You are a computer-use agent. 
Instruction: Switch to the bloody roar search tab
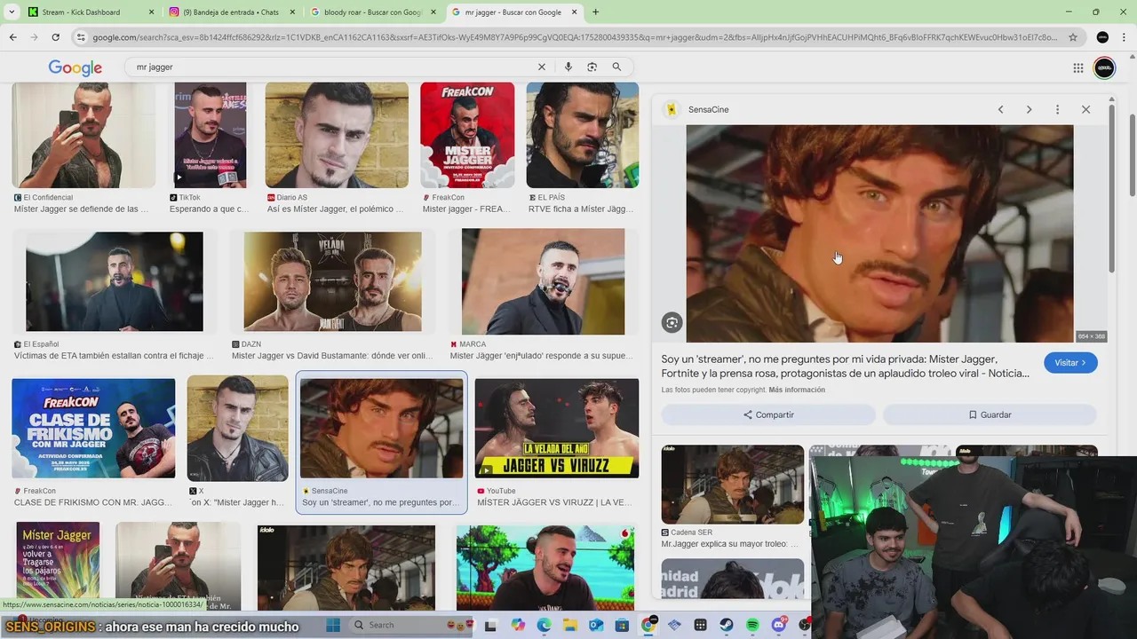(x=371, y=12)
